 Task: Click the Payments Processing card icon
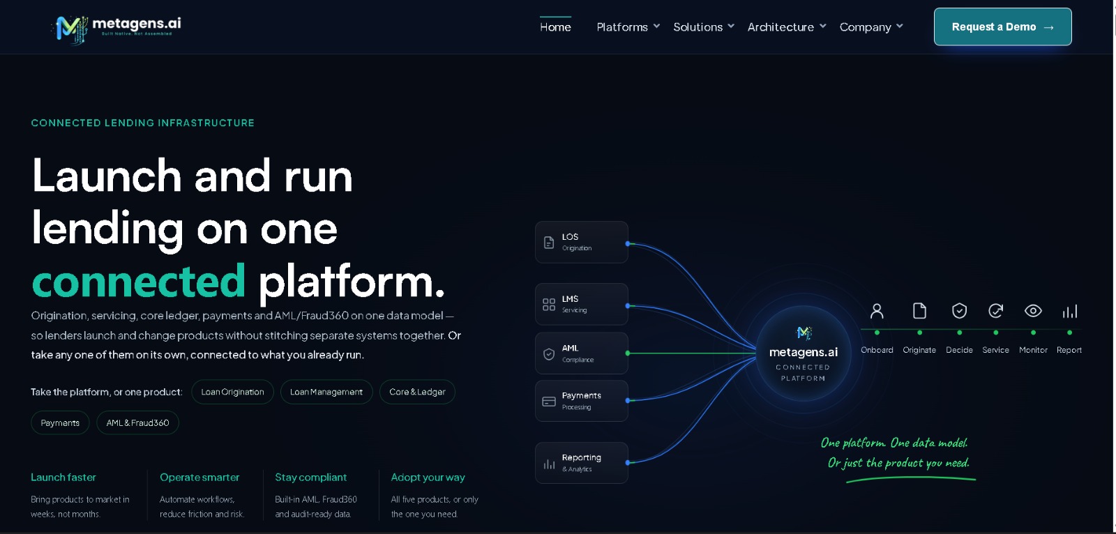pos(549,402)
